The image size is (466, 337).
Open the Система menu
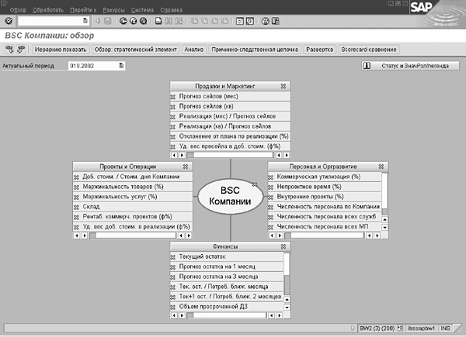tap(142, 10)
